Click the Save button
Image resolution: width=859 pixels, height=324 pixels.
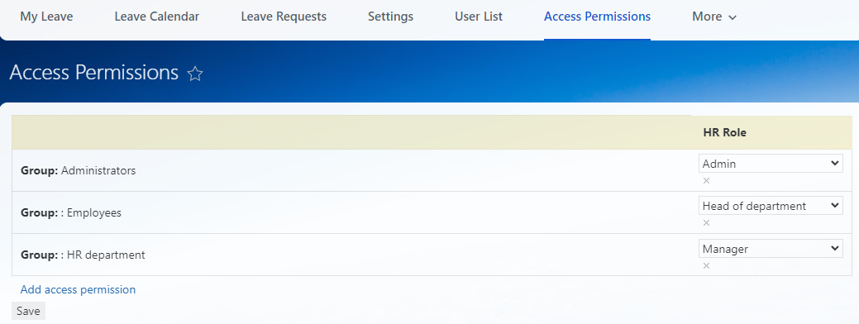click(x=28, y=311)
